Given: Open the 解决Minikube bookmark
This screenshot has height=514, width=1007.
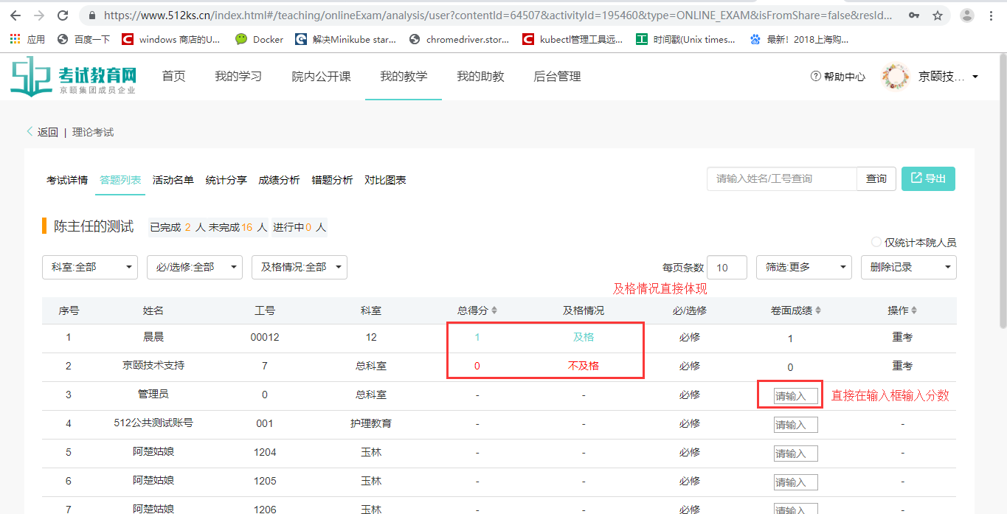Looking at the screenshot, I should coord(346,39).
